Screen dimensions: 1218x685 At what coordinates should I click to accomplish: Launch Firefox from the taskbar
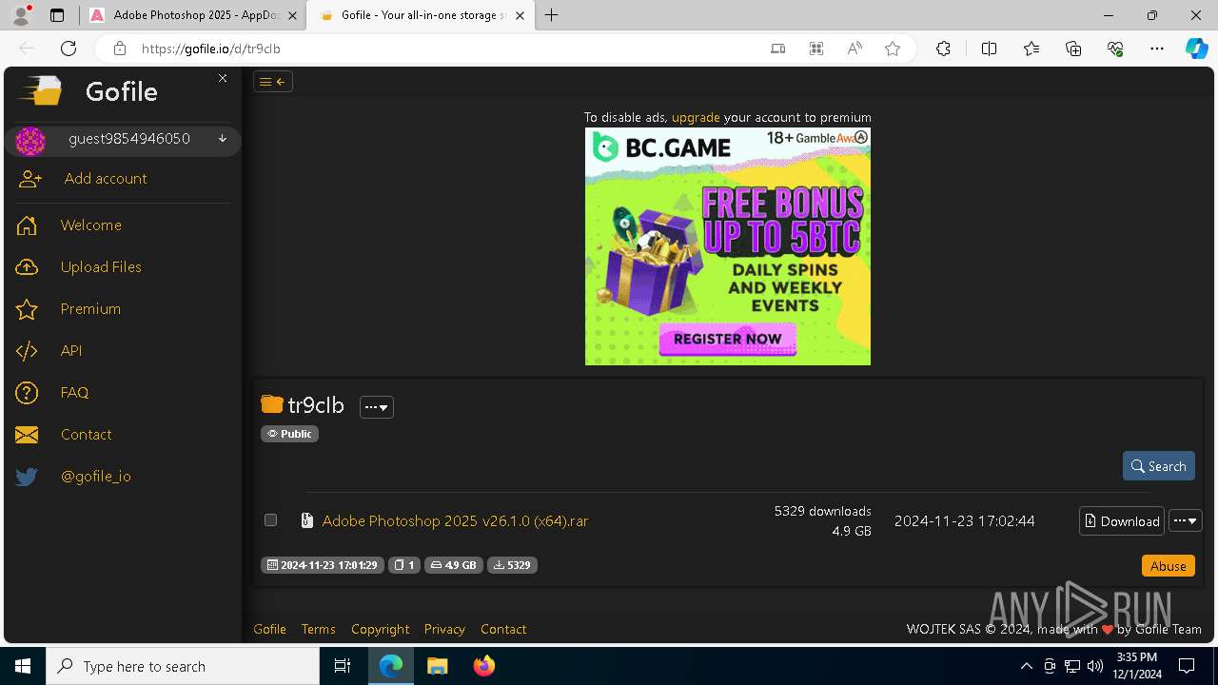(x=484, y=666)
